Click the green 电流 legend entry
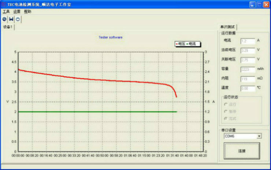The height and width of the screenshot is (170, 271). 191,44
